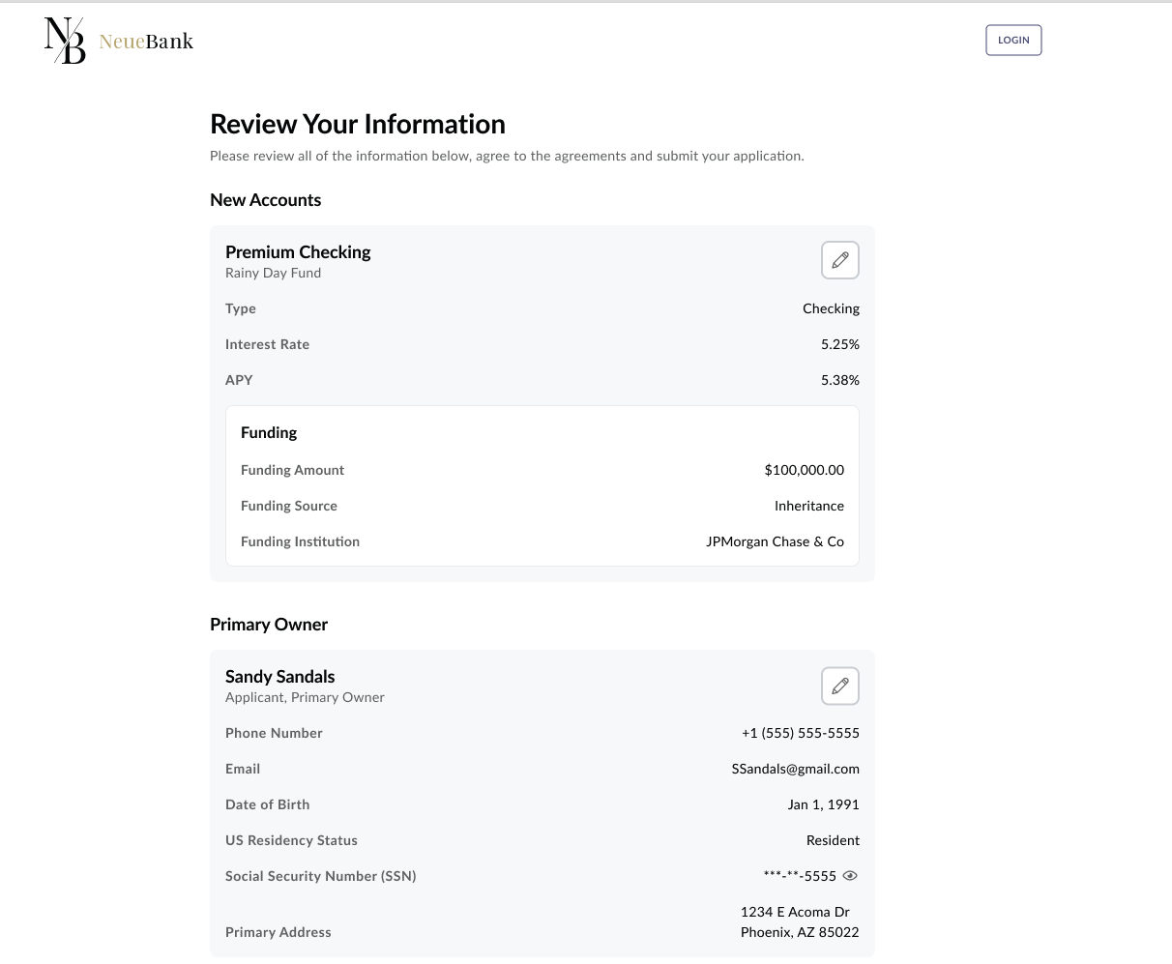The image size is (1172, 964).
Task: Edit Sandy Sandals primary owner info
Action: coord(839,686)
